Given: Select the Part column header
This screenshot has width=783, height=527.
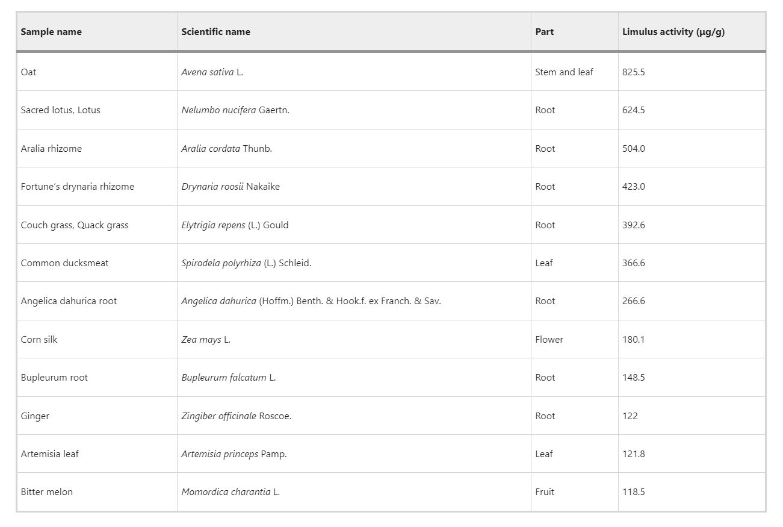Looking at the screenshot, I should pos(544,32).
